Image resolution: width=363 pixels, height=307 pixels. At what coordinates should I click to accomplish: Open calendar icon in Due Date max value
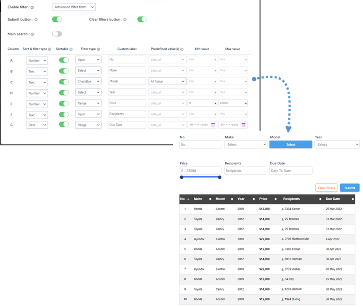(244, 125)
